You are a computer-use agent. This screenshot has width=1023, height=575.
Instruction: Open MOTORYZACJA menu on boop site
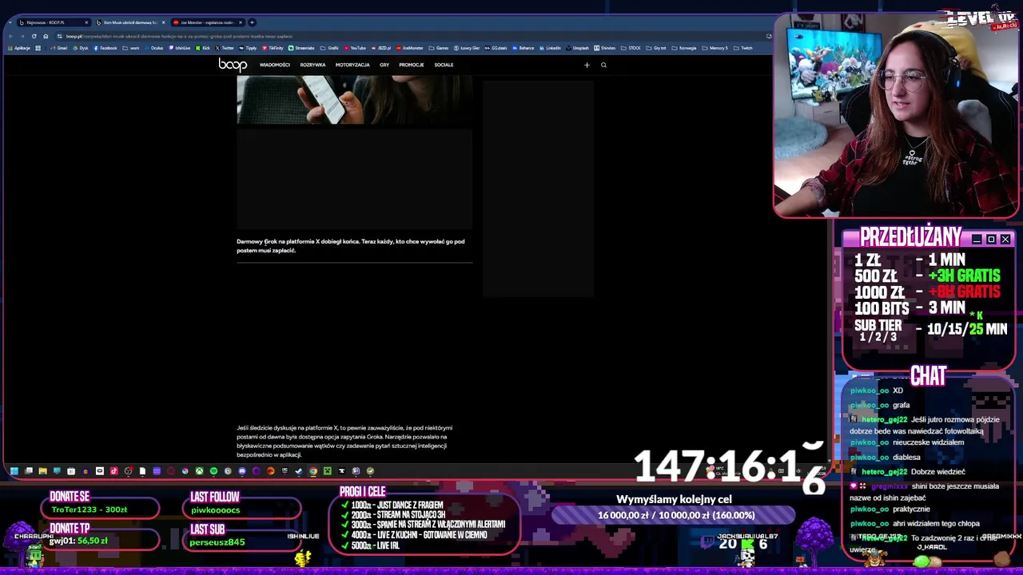tap(352, 65)
